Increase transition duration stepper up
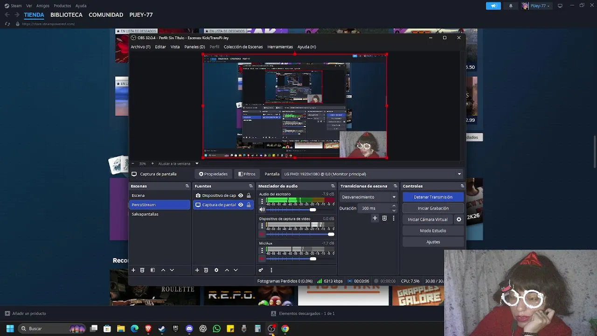Image resolution: width=597 pixels, height=336 pixels. 394,206
